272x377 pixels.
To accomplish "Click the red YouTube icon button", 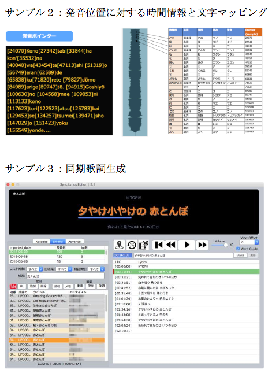I will pos(13,286).
